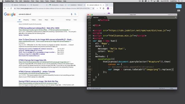Open HTML5 Canvas Get Image Data URL result
Viewport: 185px width, 104px height.
(x=33, y=60)
